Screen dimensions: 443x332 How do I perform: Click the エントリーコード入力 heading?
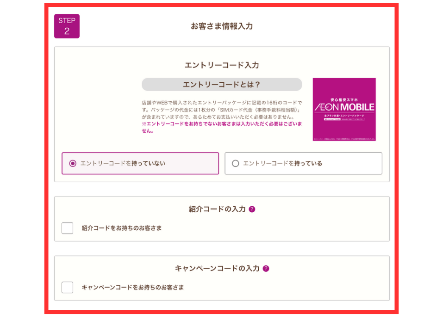(221, 65)
